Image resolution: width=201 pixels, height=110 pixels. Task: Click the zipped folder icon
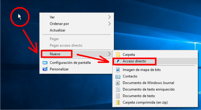pos(118,102)
